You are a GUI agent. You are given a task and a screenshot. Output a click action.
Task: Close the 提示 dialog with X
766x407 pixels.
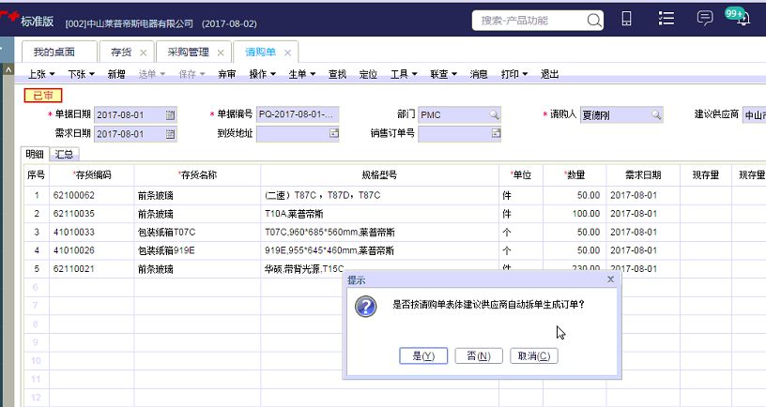click(610, 279)
